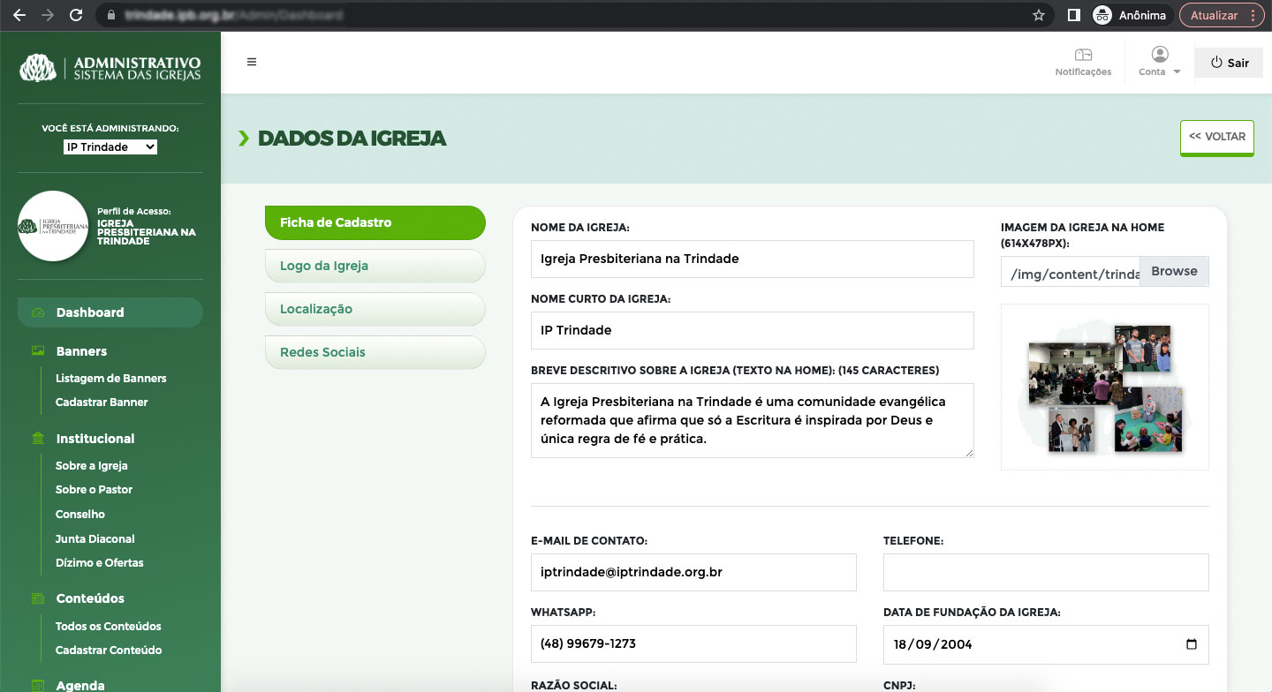The width and height of the screenshot is (1272, 692).
Task: Click the church home image thumbnail
Action: pos(1104,387)
